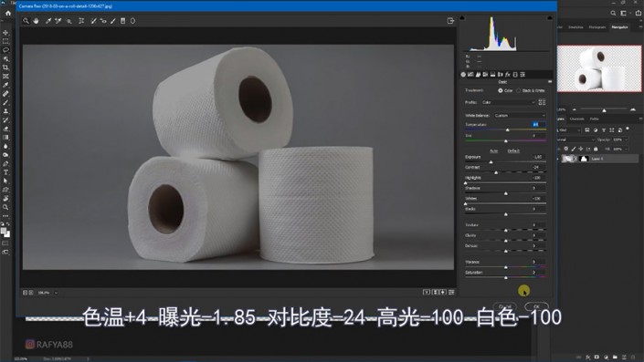This screenshot has height=362, width=644.
Task: Select the White Balance eyedropper tool
Action: point(48,21)
